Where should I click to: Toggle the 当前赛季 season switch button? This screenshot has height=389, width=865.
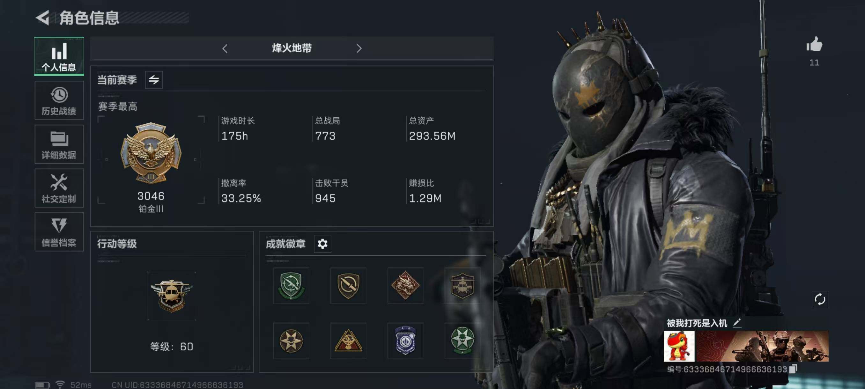click(154, 80)
